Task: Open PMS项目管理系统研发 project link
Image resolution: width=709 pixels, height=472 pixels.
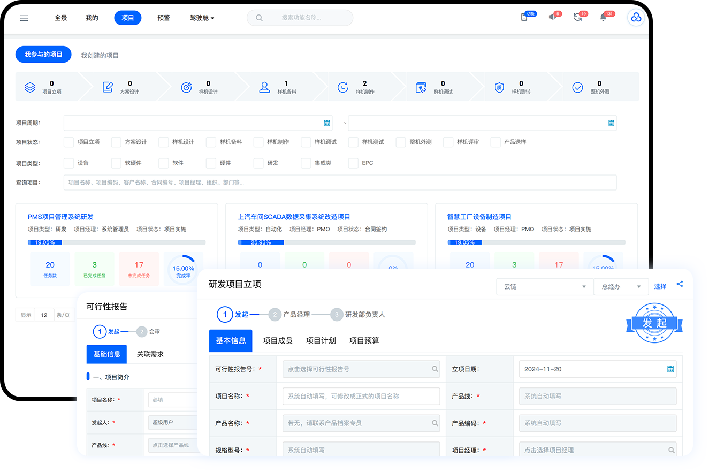Action: [60, 217]
